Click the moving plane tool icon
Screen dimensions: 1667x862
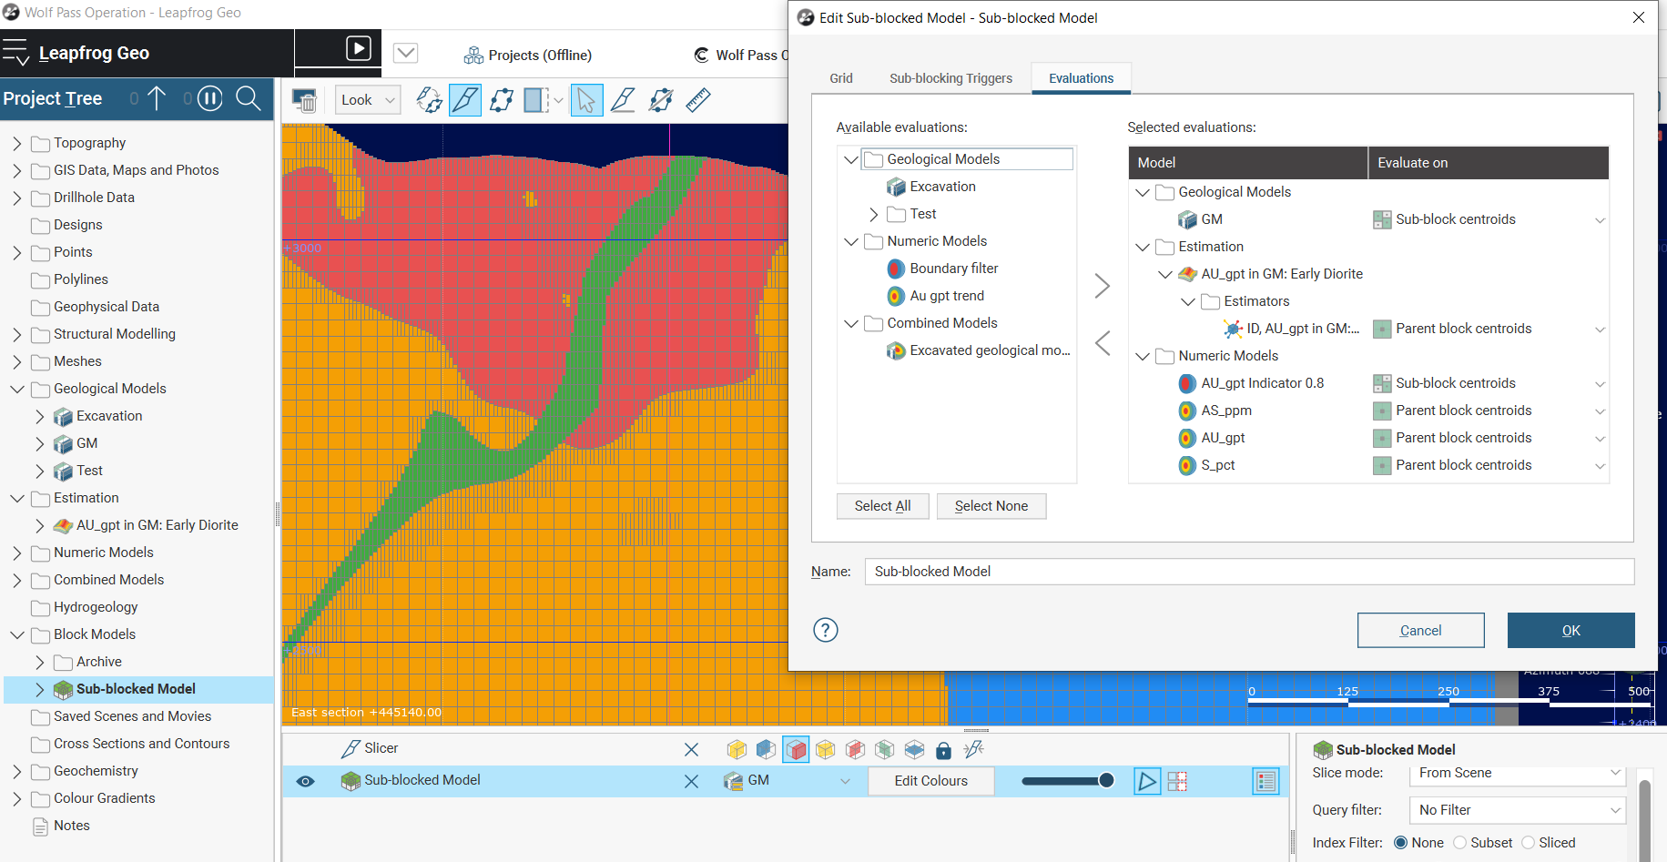[502, 100]
